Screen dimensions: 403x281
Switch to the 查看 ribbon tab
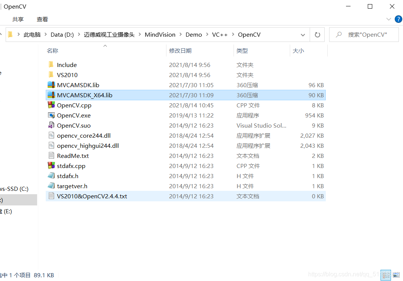coord(42,19)
